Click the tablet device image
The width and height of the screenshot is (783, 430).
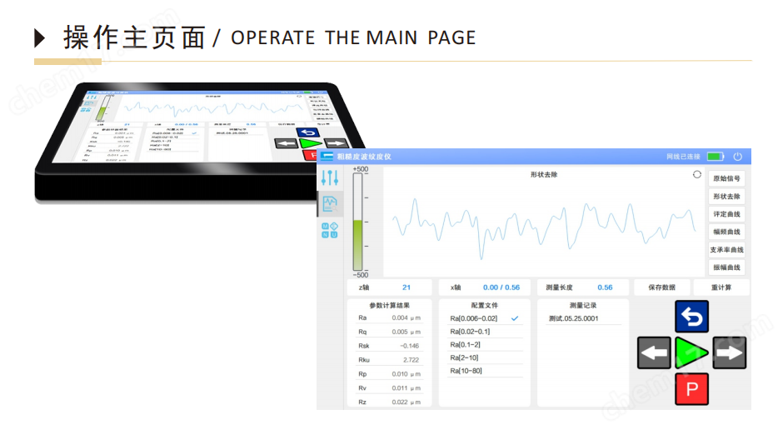(200, 142)
